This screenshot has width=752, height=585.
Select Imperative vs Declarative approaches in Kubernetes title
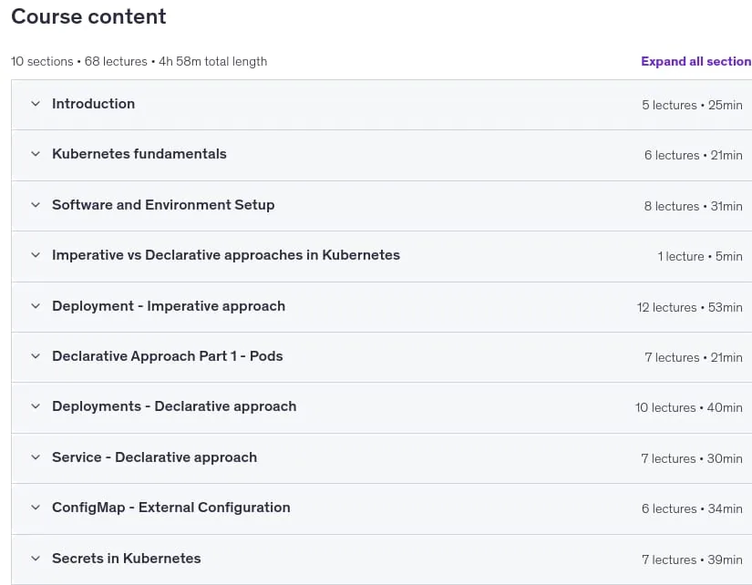[226, 255]
